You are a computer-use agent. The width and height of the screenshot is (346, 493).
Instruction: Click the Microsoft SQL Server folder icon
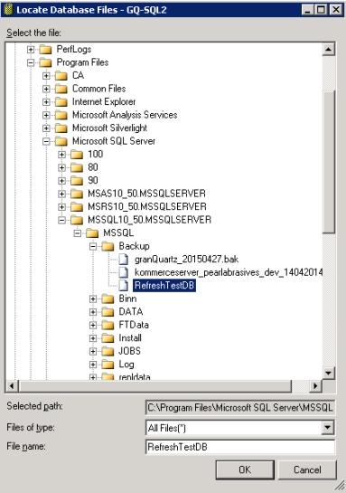click(61, 141)
